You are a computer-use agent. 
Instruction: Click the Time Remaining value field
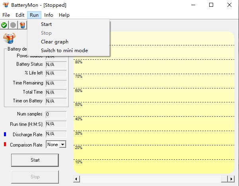click(56, 83)
